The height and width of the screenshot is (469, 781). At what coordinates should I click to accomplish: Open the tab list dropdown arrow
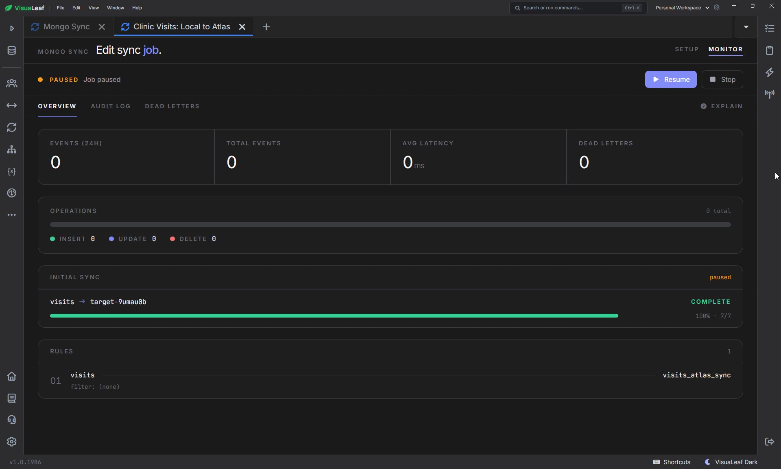746,27
